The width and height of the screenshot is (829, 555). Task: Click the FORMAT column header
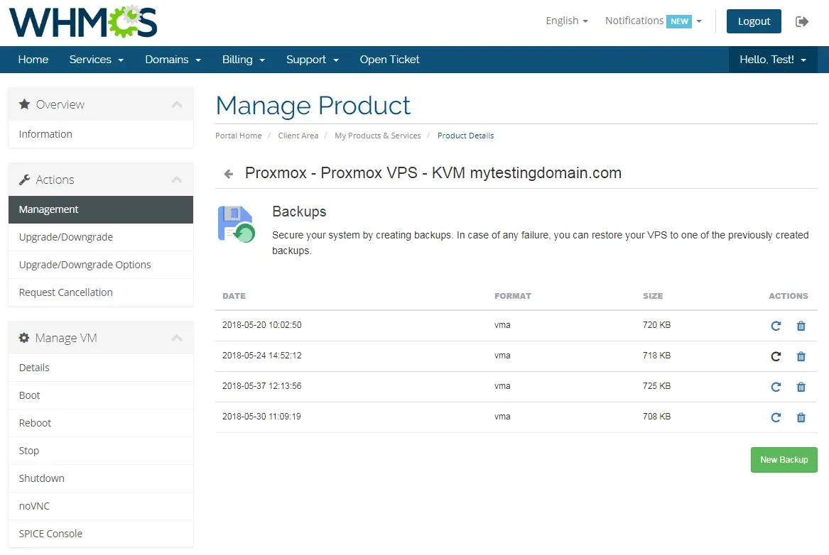point(513,296)
